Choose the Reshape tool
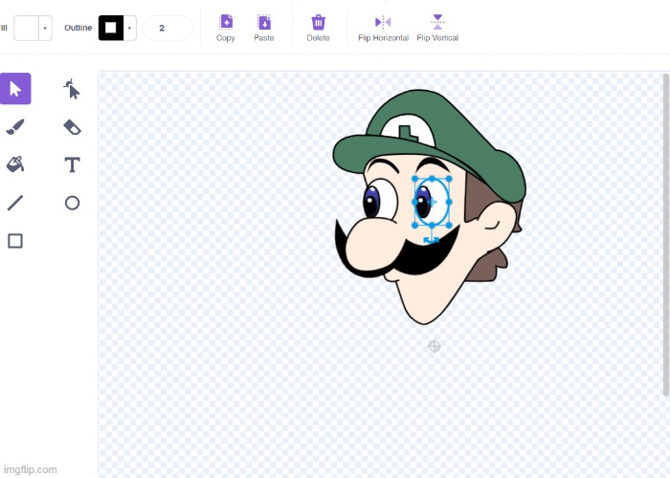 click(x=72, y=89)
